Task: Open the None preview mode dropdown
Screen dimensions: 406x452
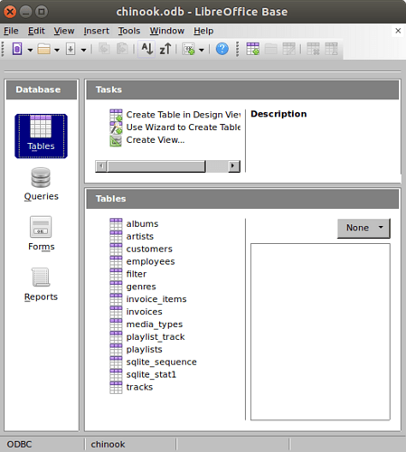Action: tap(364, 228)
